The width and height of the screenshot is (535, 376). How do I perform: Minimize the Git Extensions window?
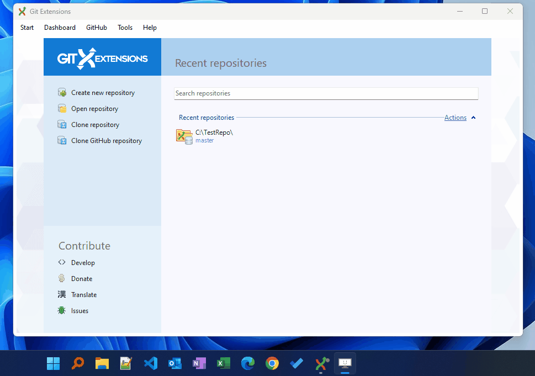pos(460,11)
